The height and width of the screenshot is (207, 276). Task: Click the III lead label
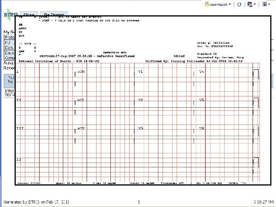coord(20,128)
